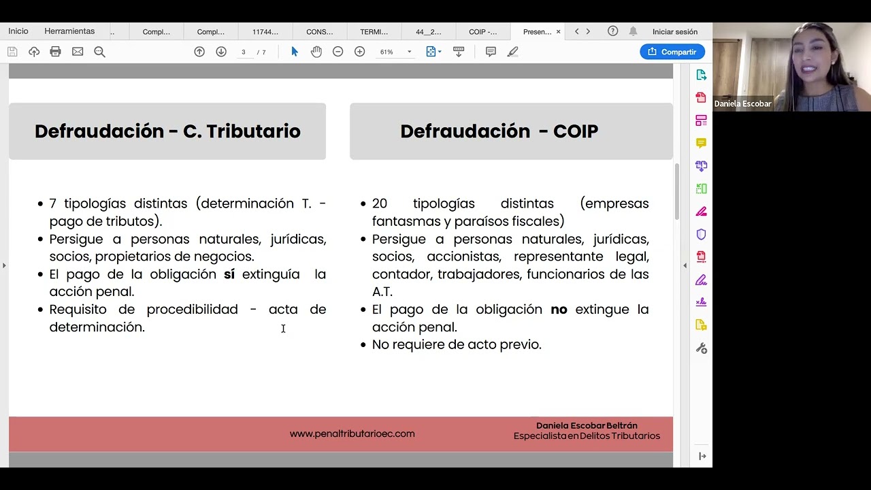
Task: Open the Combine files tool in sidebar
Action: coord(702,165)
